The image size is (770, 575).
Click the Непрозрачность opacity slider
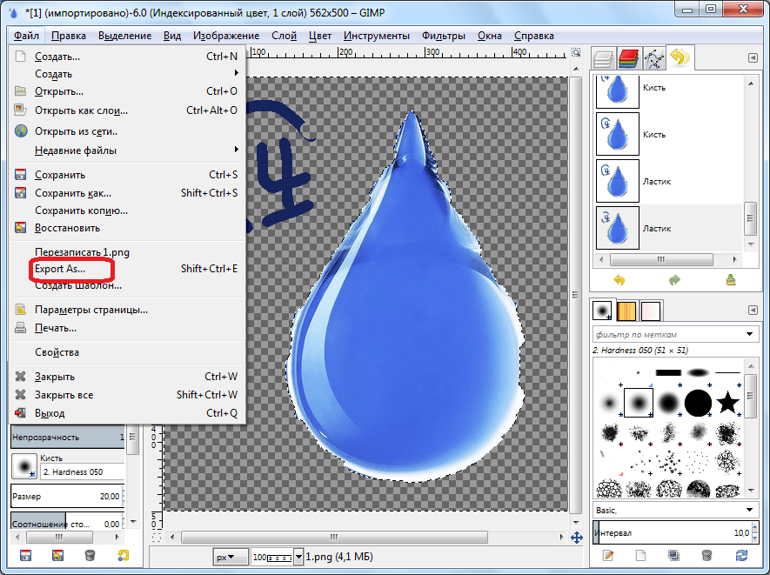(67, 437)
